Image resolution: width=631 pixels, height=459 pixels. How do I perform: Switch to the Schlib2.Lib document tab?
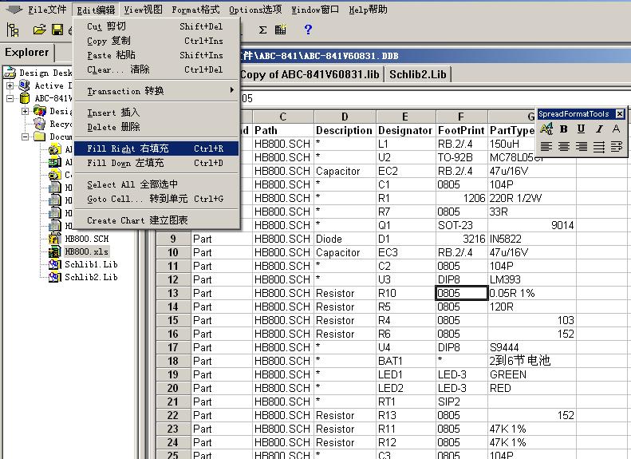418,74
